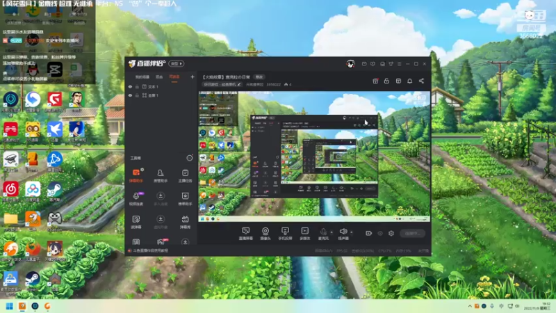
Task: Toggle the preview eye icon beside settings gear
Action: click(380, 233)
